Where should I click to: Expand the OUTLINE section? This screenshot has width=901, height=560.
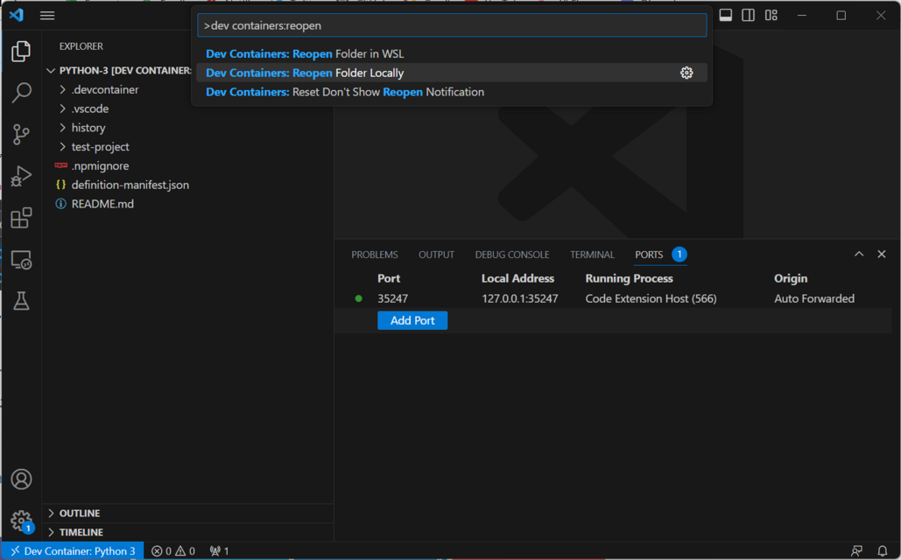(x=79, y=513)
